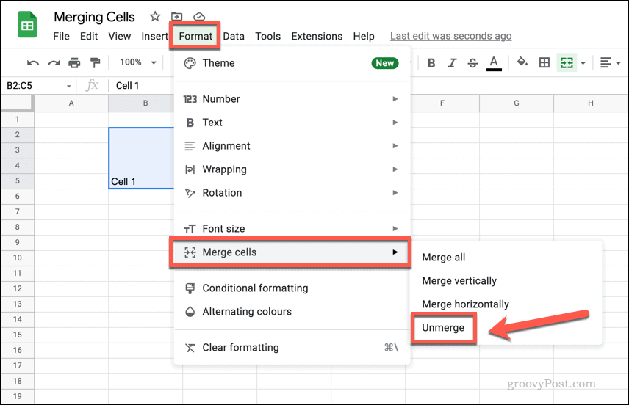Image resolution: width=629 pixels, height=405 pixels.
Task: Select row 10 header
Action: (x=17, y=258)
